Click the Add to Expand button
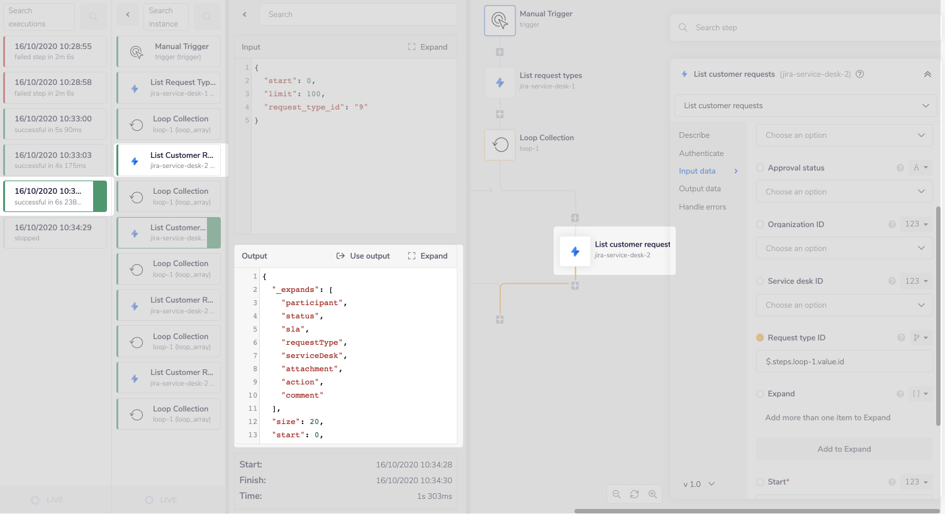 (844, 449)
